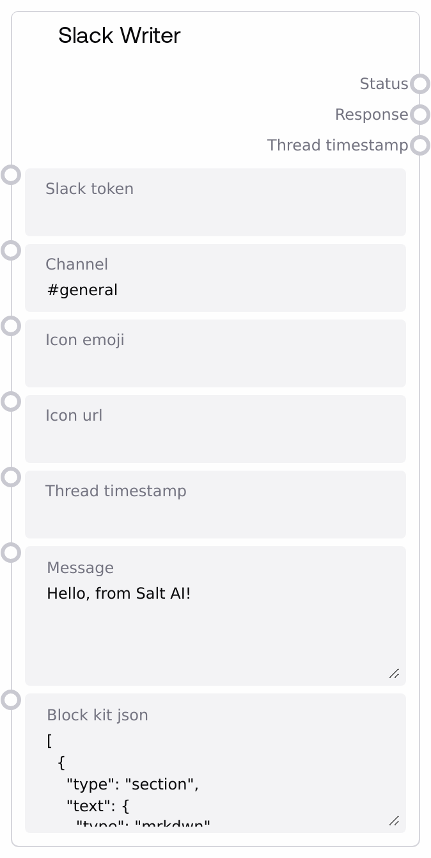Viewport: 431px width, 858px height.
Task: Click the Channel field containing #general
Action: pyautogui.click(x=215, y=290)
